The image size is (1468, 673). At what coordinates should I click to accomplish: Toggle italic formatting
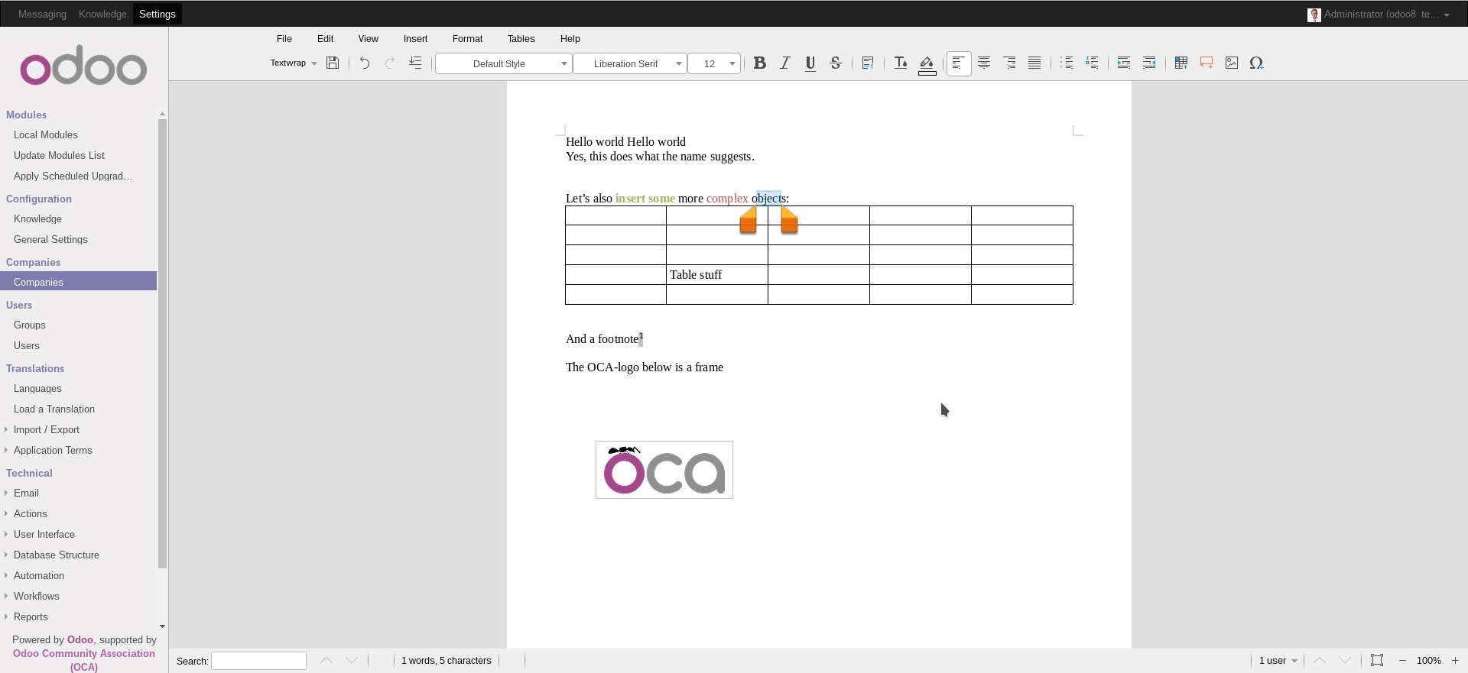coord(784,63)
